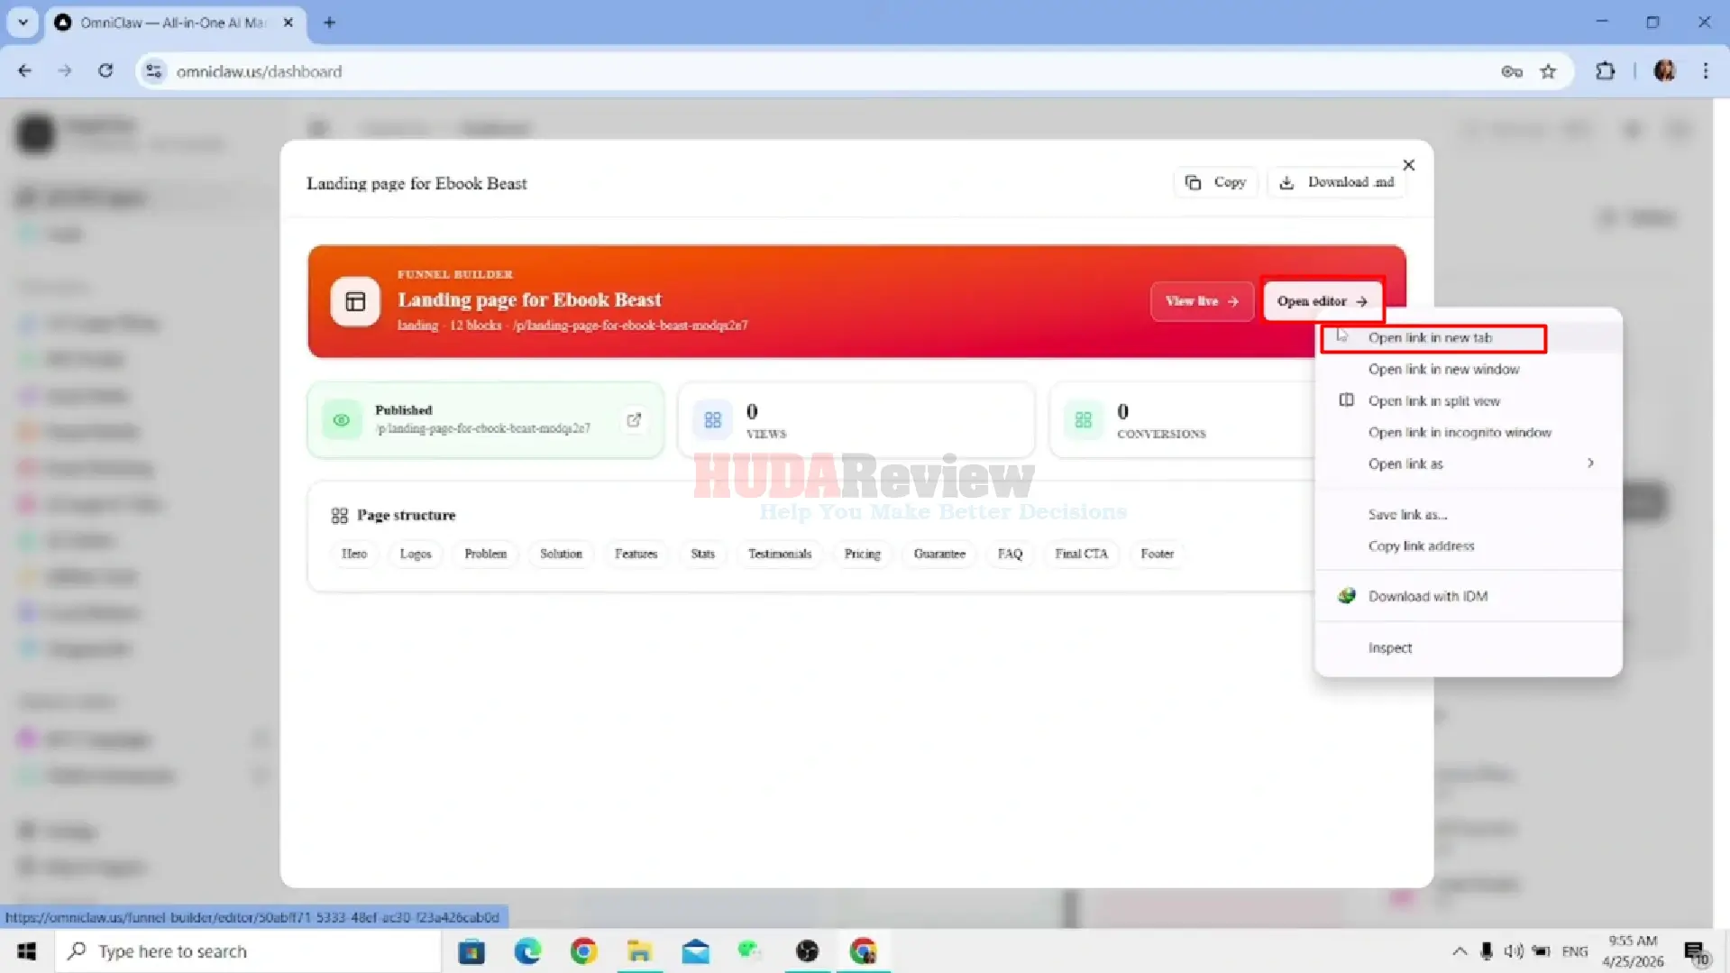This screenshot has height=973, width=1730.
Task: Select the Pricing block chip
Action: click(862, 554)
